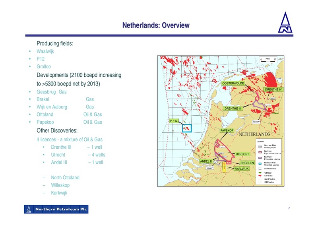Viewport: 318px width, 225px height.
Task: Click the Northern Petroleum Plc footer banner
Action: pyautogui.click(x=56, y=209)
